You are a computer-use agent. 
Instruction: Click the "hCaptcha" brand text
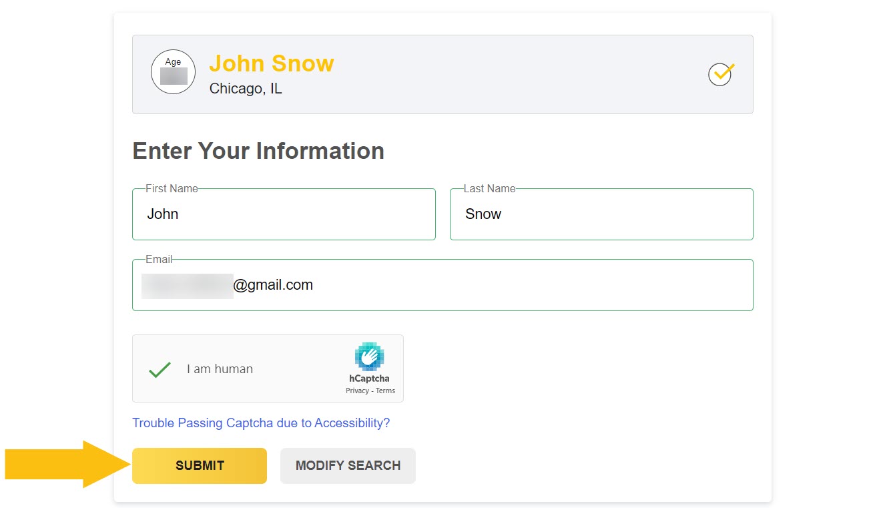pyautogui.click(x=369, y=378)
